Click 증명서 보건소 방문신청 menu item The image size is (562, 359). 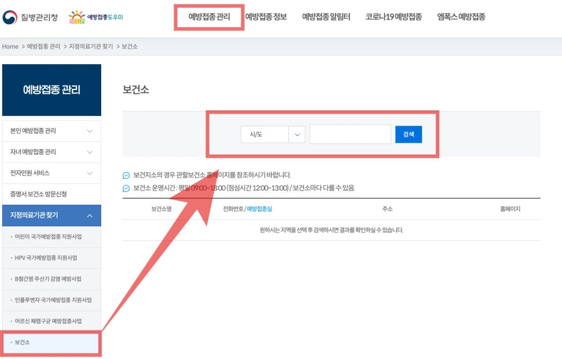52,194
